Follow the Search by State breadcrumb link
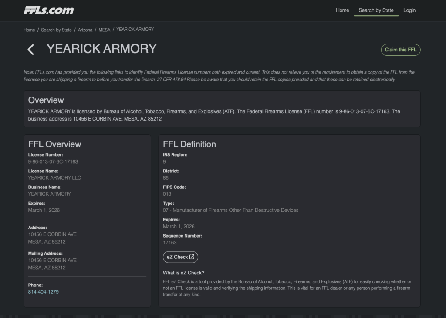This screenshot has height=318, width=446. point(56,30)
